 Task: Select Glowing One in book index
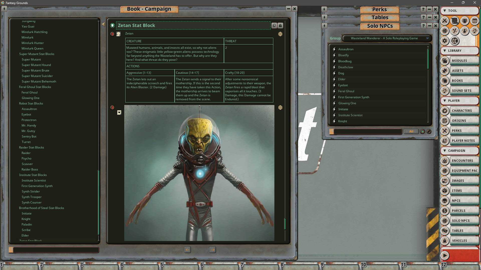(31, 98)
